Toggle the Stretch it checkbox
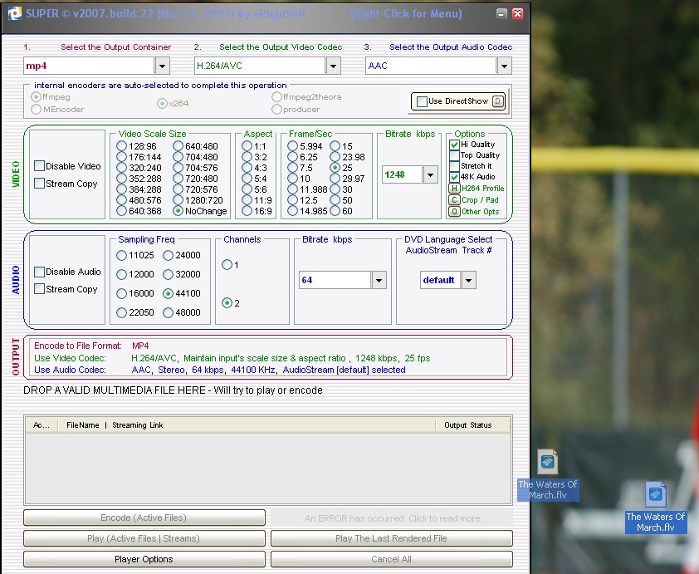 click(454, 166)
